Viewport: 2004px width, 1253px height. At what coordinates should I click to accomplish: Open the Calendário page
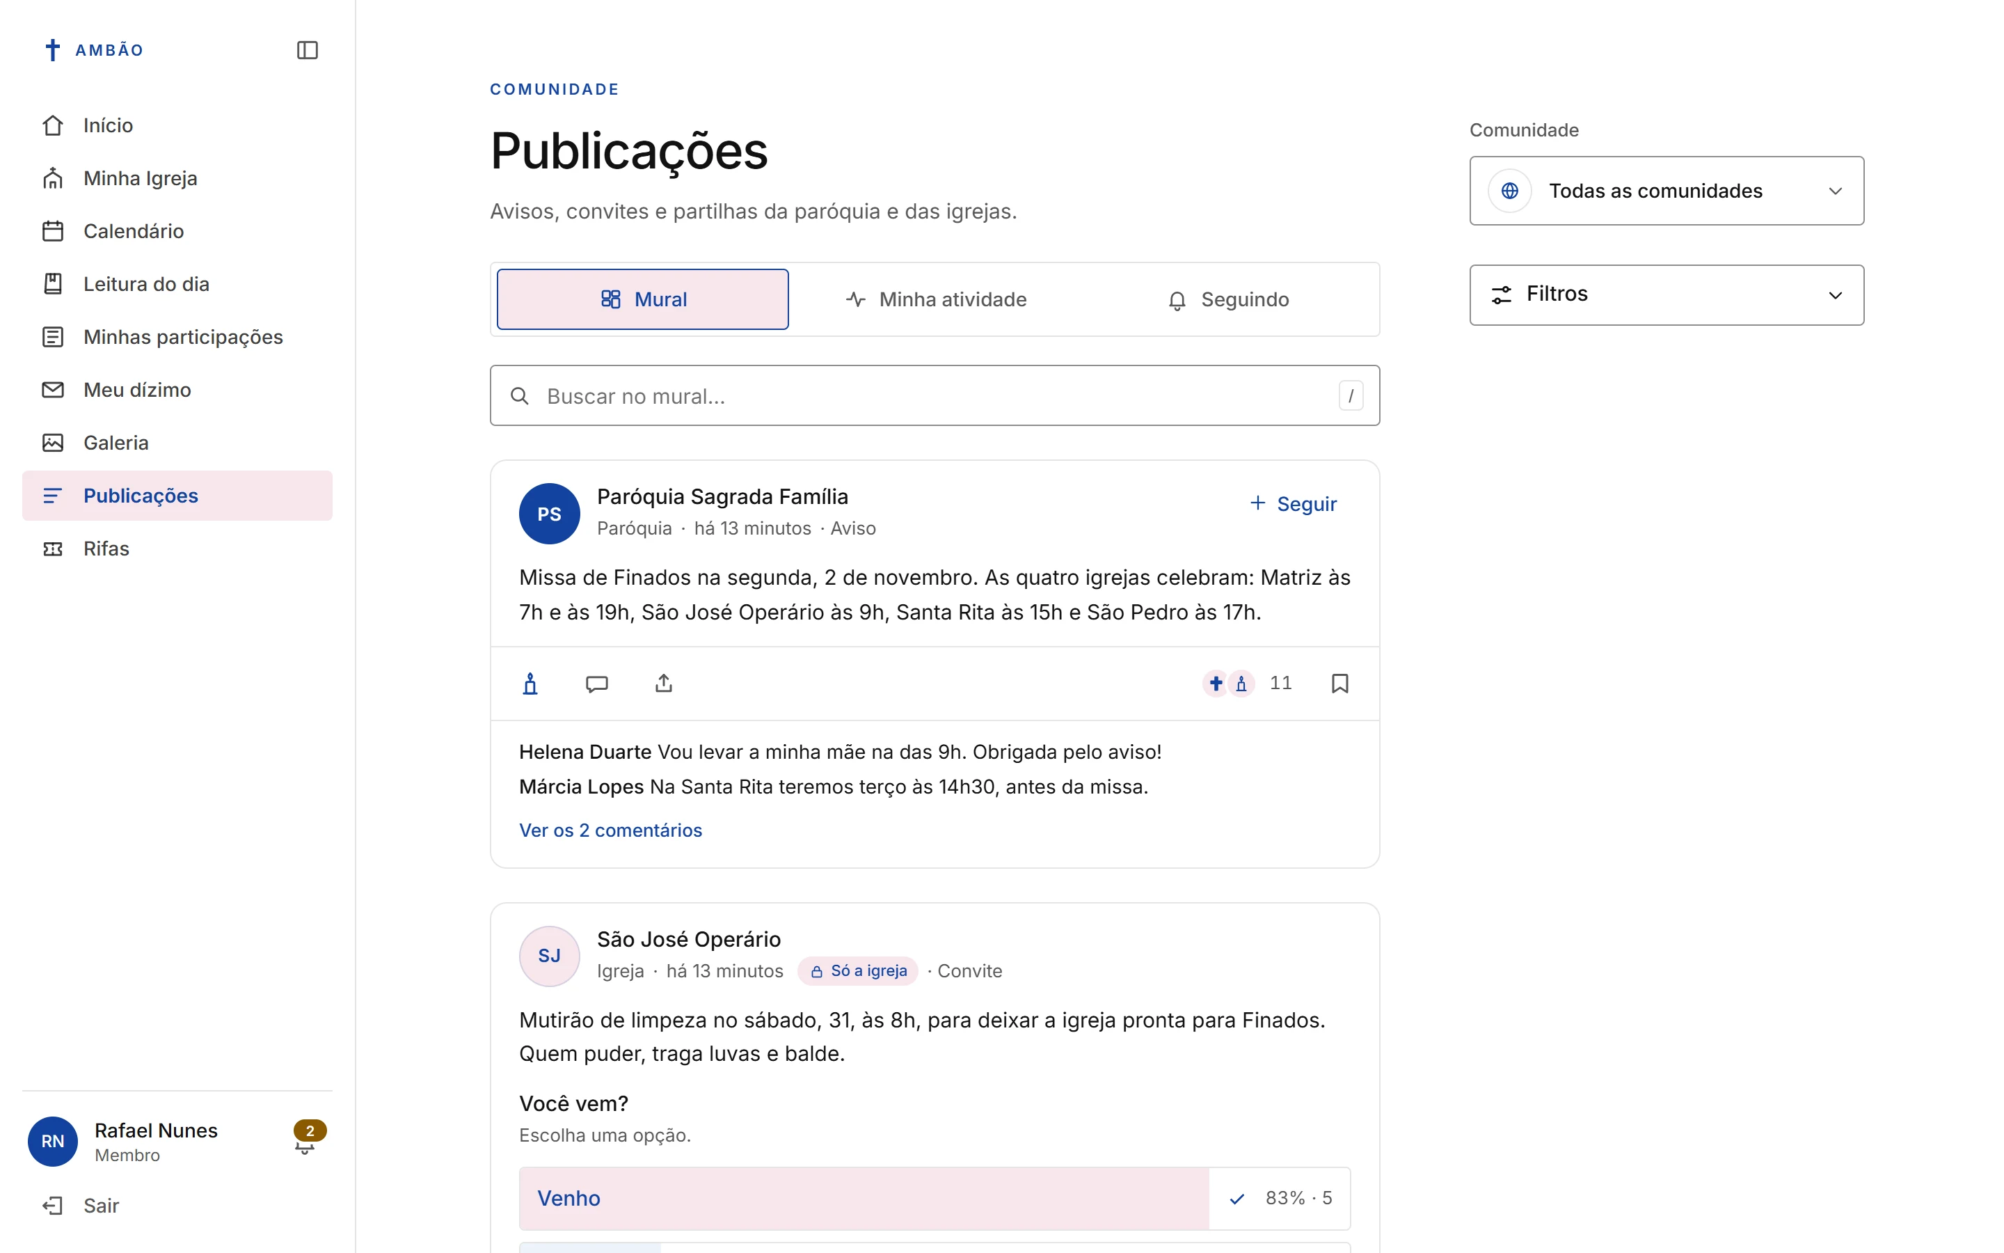[177, 231]
